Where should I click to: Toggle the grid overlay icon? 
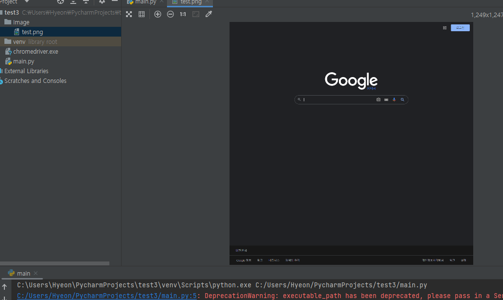pyautogui.click(x=142, y=14)
